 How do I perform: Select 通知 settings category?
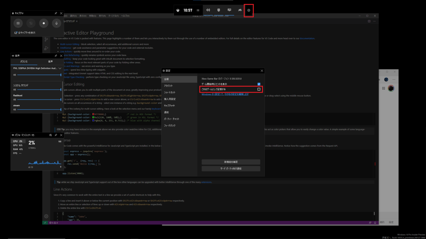point(179,112)
